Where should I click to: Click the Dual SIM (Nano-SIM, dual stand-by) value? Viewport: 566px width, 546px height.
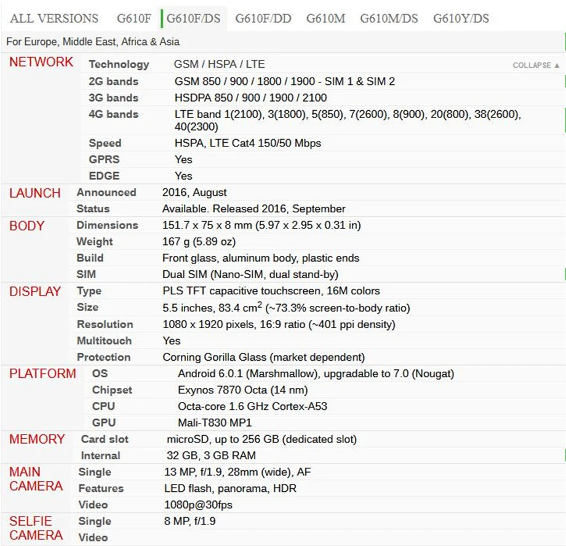(x=250, y=275)
